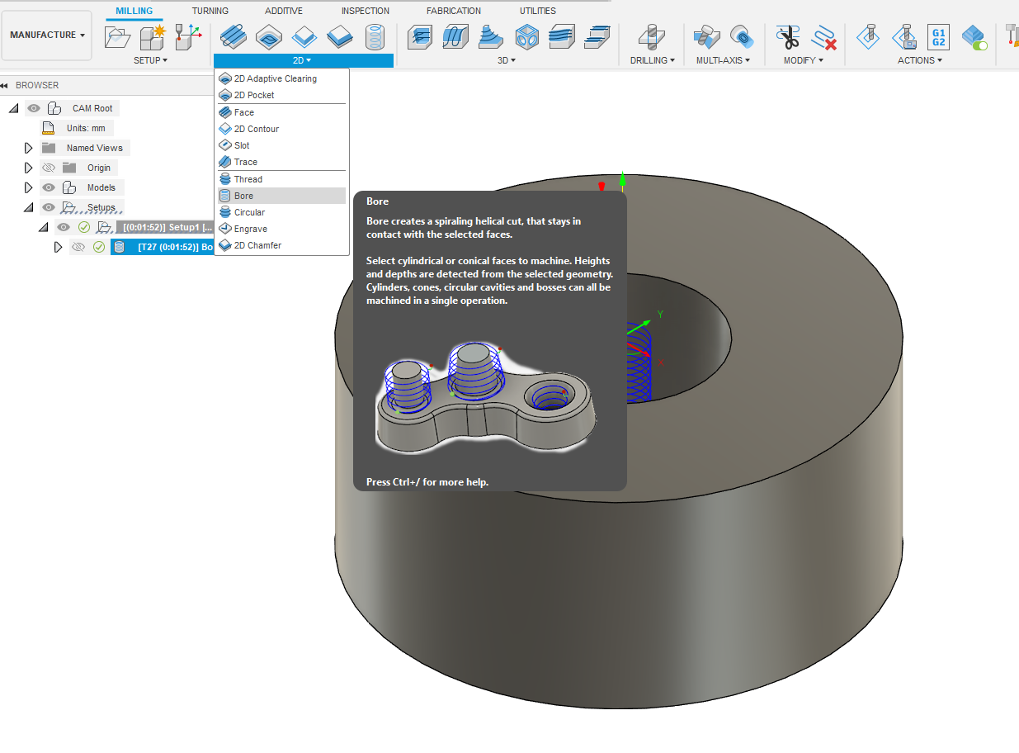Select the Slot toolpath from the 2D menu
The image size is (1019, 753).
pos(244,144)
